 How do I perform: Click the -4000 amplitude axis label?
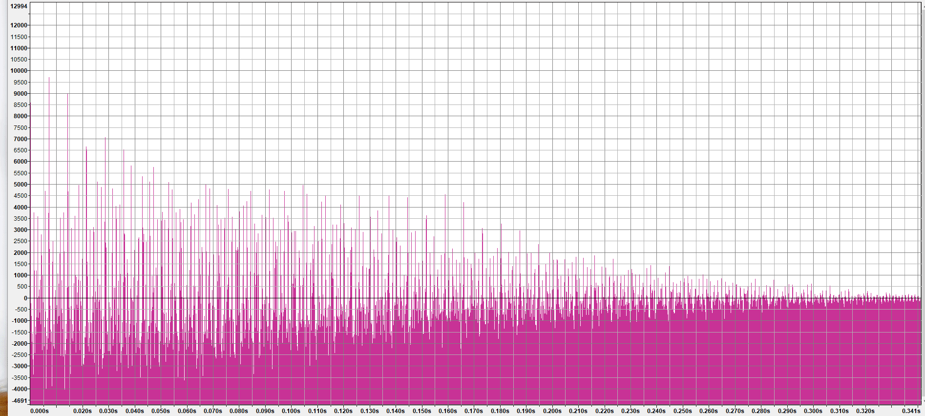20,389
